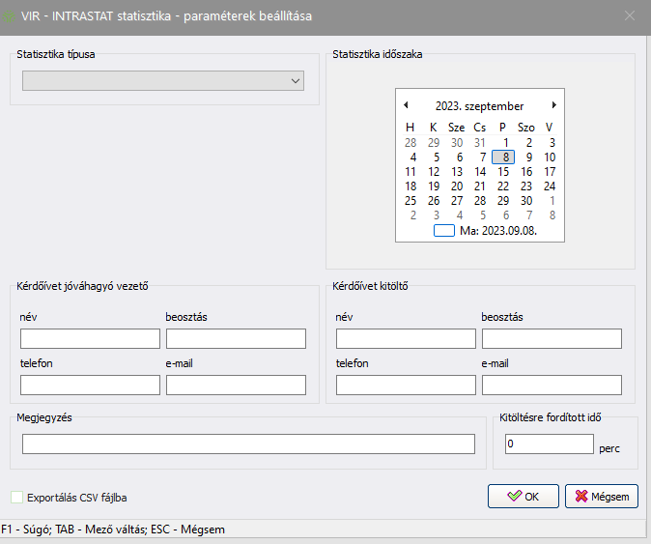Image resolution: width=651 pixels, height=544 pixels.
Task: Click the approver beosztás input field
Action: (x=236, y=338)
